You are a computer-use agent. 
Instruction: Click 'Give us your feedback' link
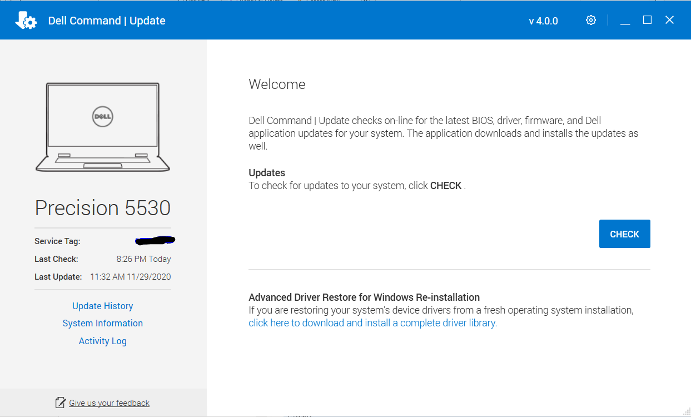pos(109,403)
